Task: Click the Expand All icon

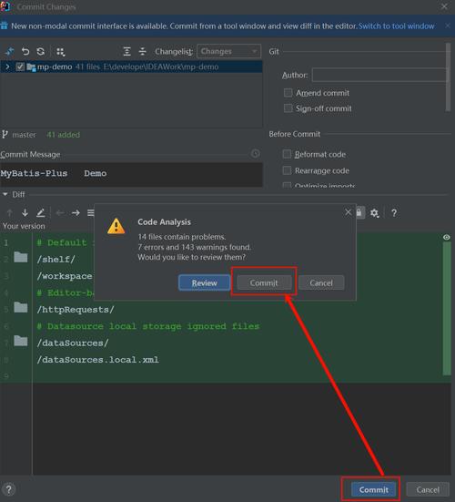Action: coord(126,52)
